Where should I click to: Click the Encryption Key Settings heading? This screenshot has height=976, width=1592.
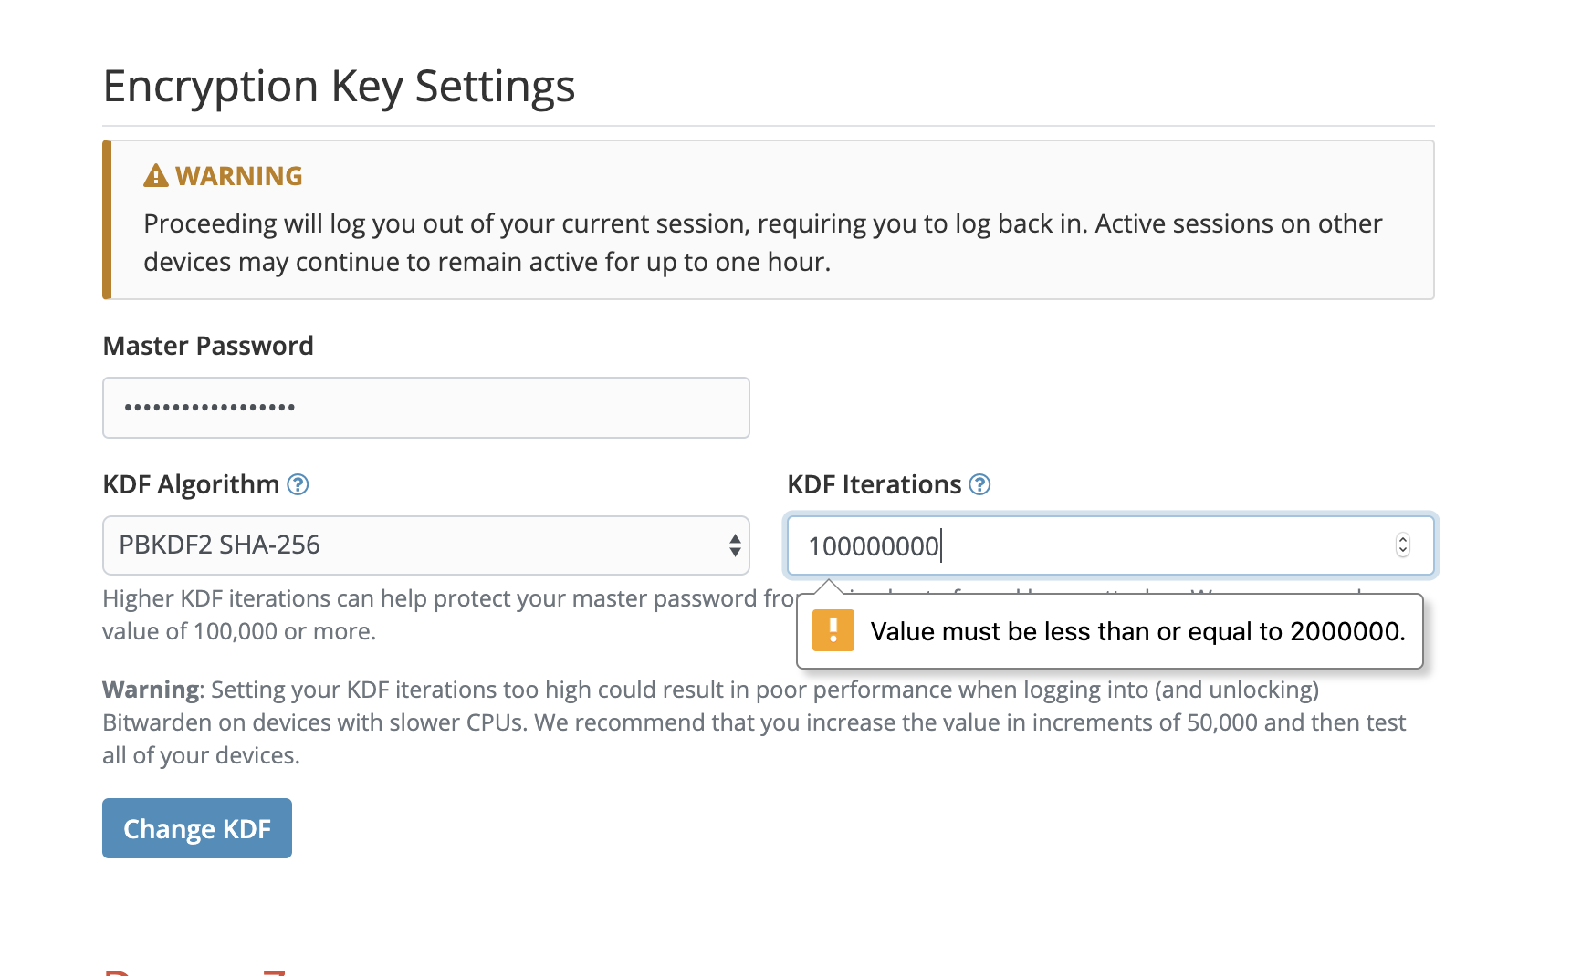339,87
